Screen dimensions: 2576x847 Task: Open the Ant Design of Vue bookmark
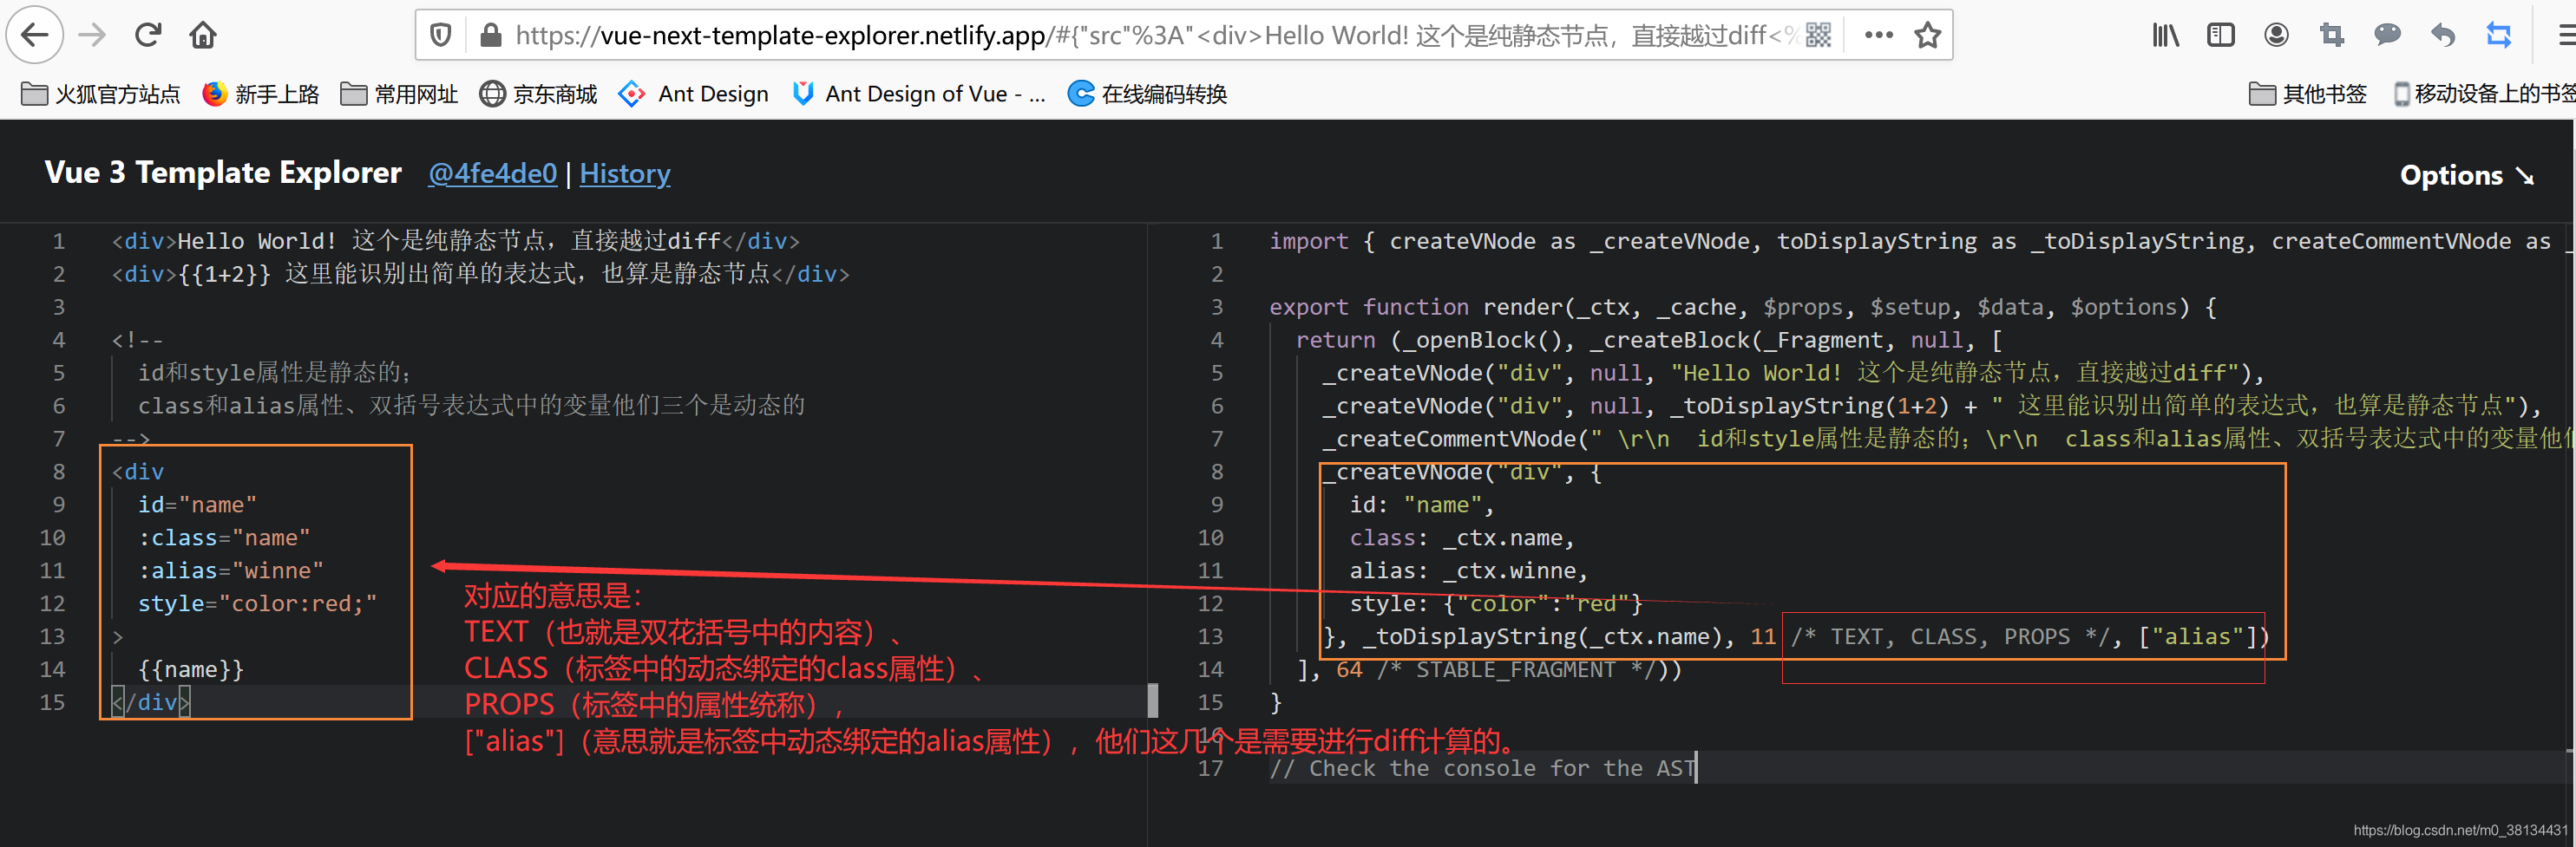point(918,94)
